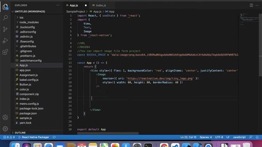Viewport: 262px width, 147px height.
Task: Switch to the index.js editor tab
Action: coord(101,5)
